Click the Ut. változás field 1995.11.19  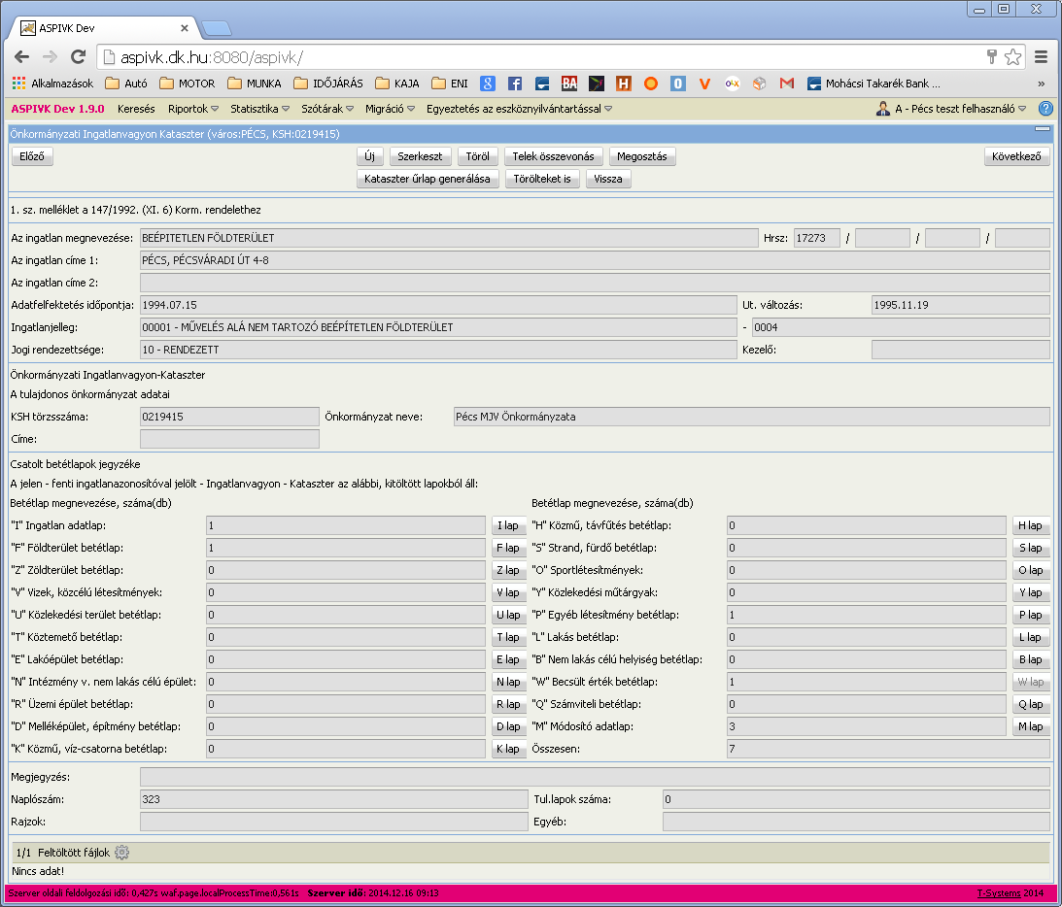click(x=960, y=305)
